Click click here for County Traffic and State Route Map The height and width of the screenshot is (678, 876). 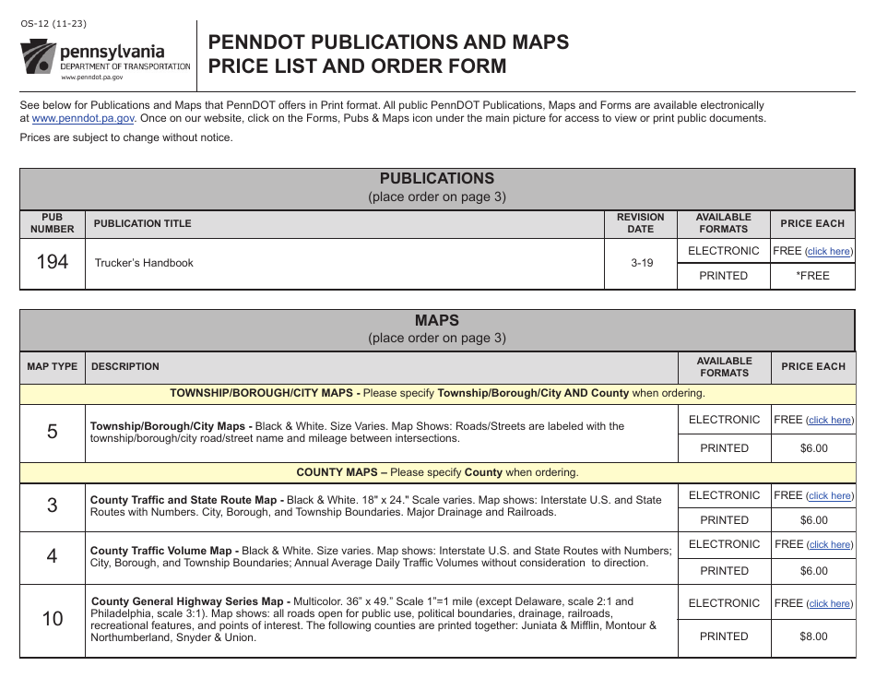point(828,495)
